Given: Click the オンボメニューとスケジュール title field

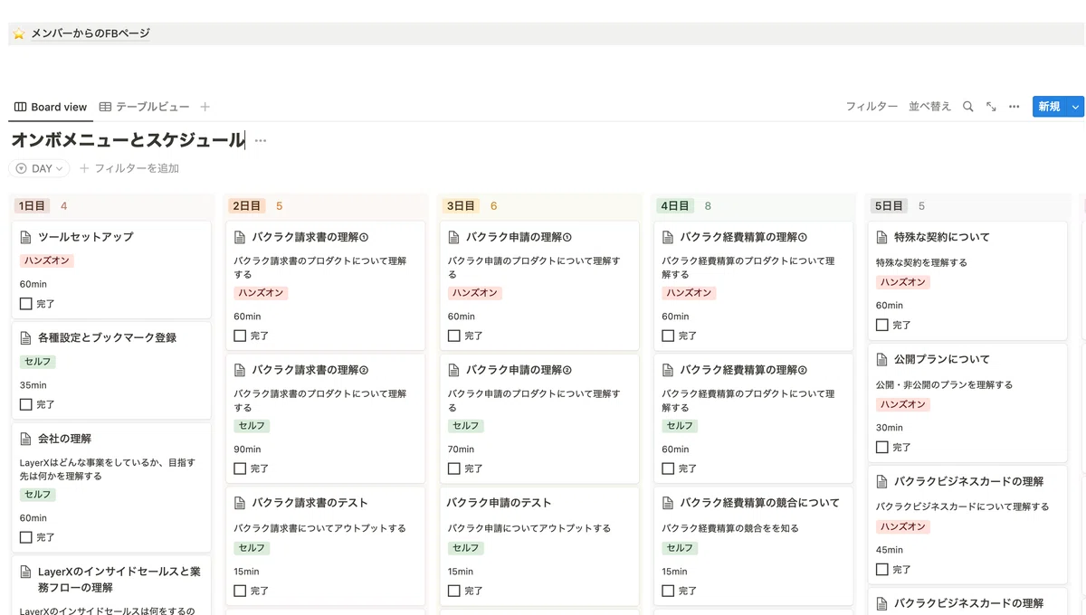Looking at the screenshot, I should (x=128, y=140).
